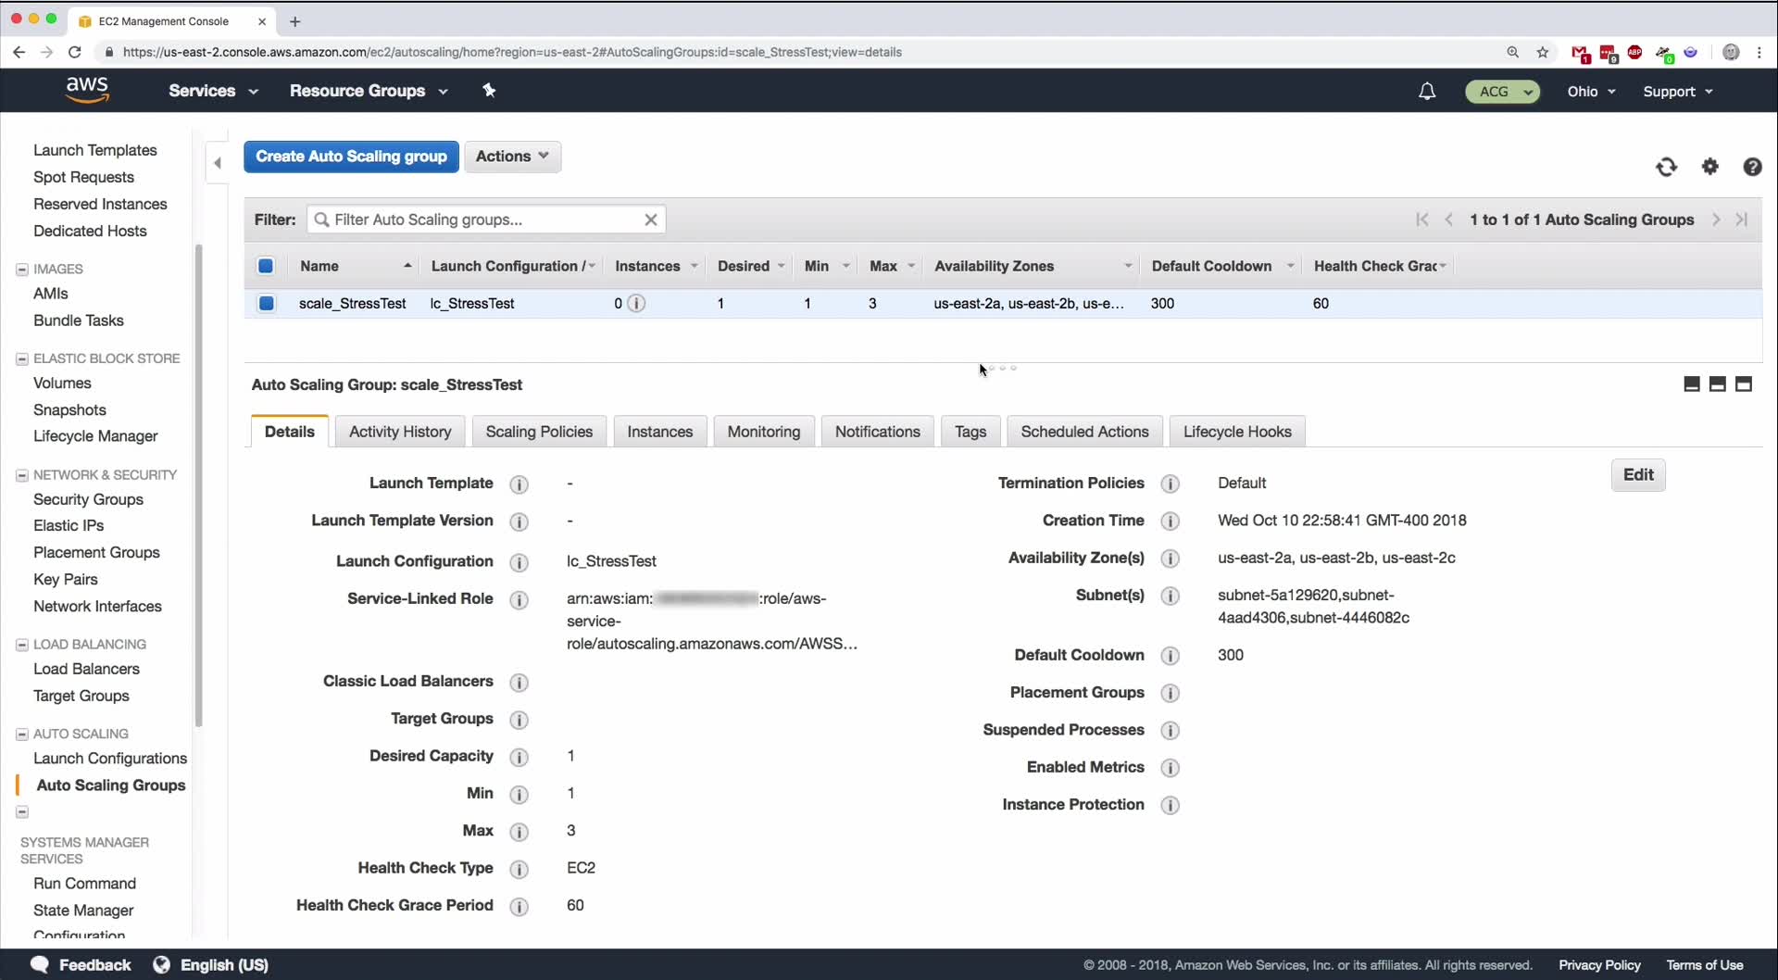Bookmark page with the star icon
Viewport: 1778px width, 980px height.
click(x=1543, y=52)
